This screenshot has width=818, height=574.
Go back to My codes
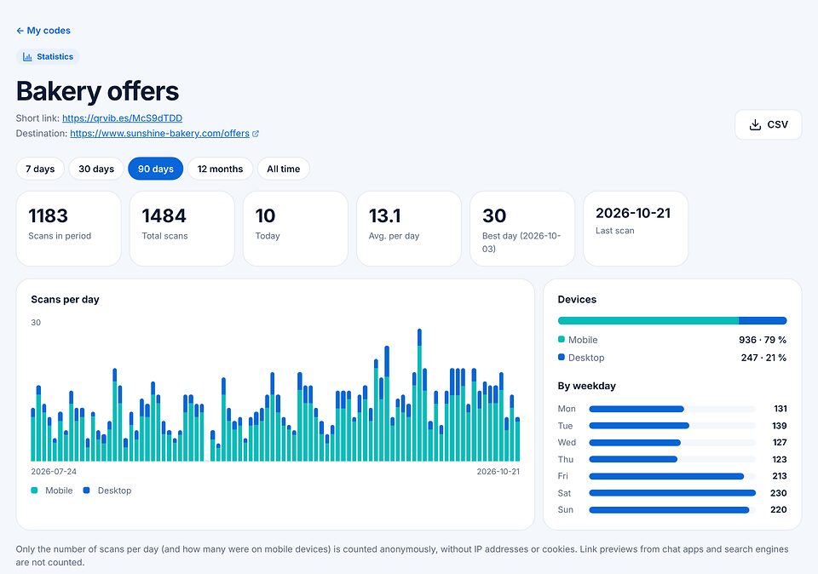[43, 31]
